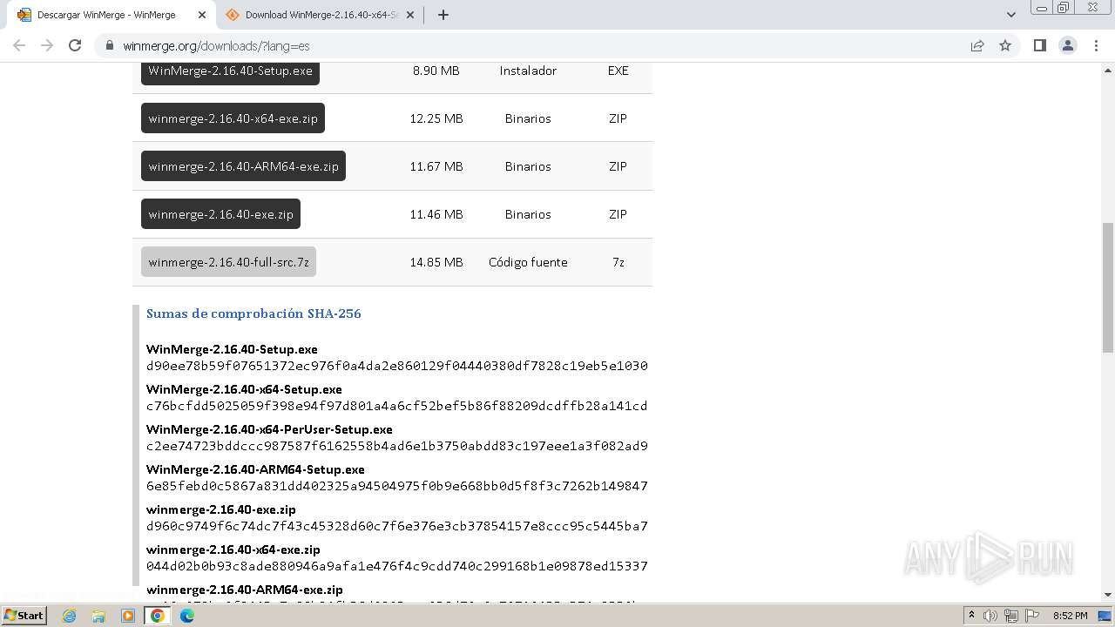1115x627 pixels.
Task: Click the Sumas de comprobación SHA-256 heading
Action: [253, 313]
